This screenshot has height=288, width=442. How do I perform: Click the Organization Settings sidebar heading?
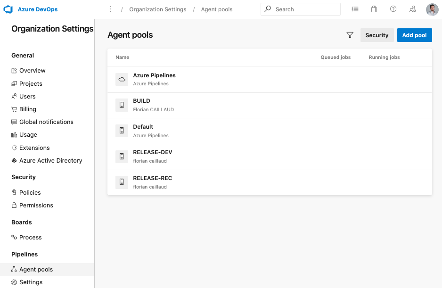[x=52, y=29]
